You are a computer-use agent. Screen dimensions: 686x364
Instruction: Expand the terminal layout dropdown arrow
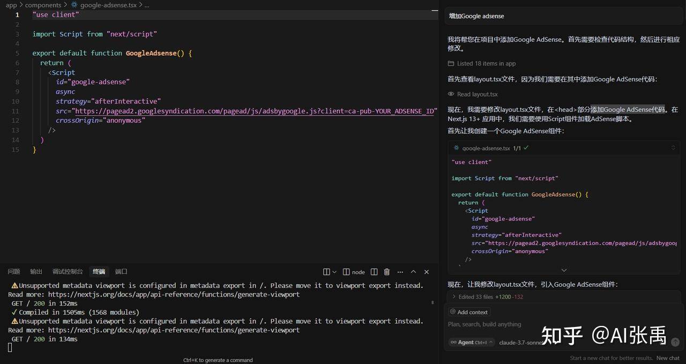pyautogui.click(x=334, y=272)
